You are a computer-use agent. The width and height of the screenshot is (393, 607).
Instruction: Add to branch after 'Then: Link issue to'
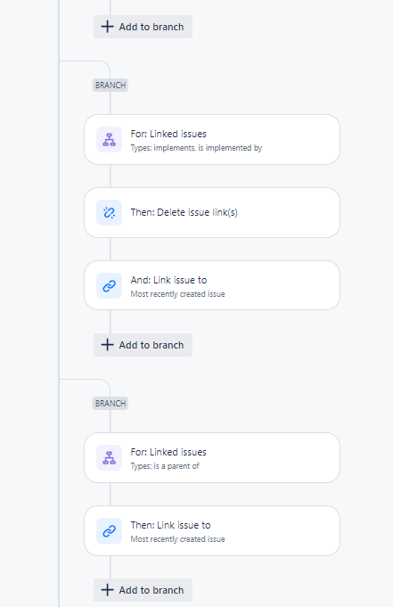(x=143, y=590)
